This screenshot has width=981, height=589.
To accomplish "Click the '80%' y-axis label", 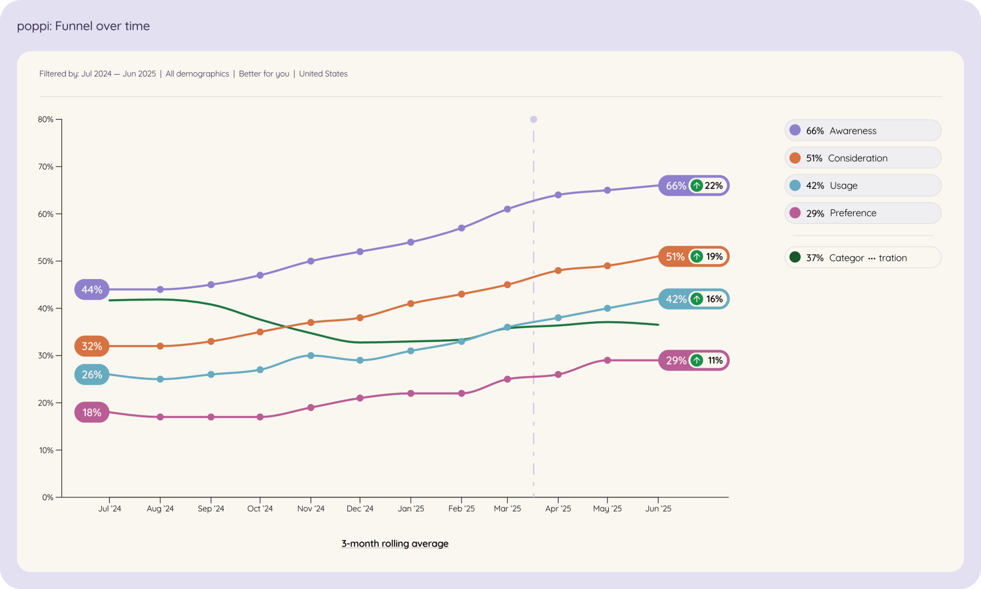I will [45, 119].
